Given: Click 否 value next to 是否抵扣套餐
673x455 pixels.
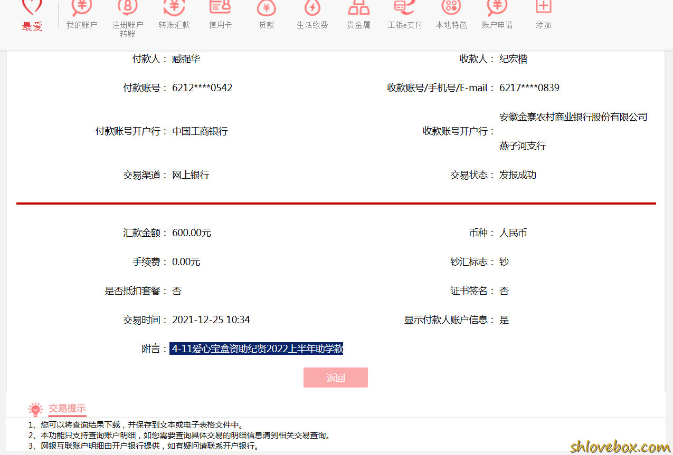Looking at the screenshot, I should (x=177, y=291).
